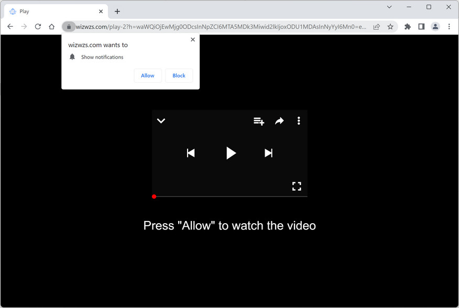Enter fullscreen mode on the player
The width and height of the screenshot is (459, 308).
297,186
